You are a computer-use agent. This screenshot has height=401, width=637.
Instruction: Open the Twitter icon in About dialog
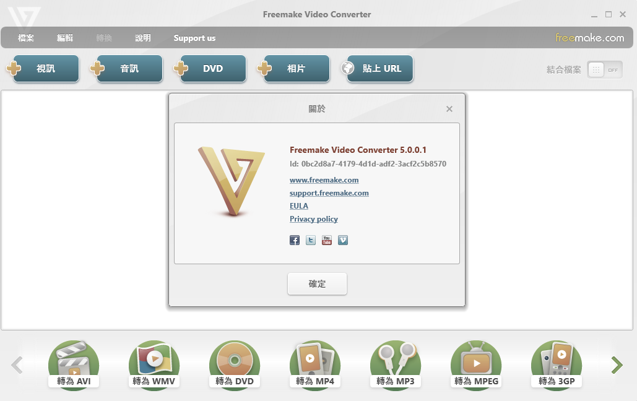pyautogui.click(x=311, y=240)
